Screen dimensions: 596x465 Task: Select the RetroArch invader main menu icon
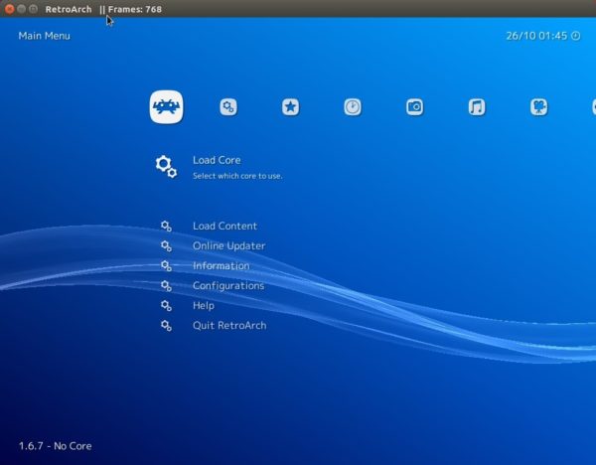pyautogui.click(x=166, y=107)
